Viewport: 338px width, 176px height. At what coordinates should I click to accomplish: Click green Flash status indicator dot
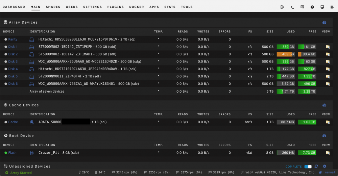6,153
